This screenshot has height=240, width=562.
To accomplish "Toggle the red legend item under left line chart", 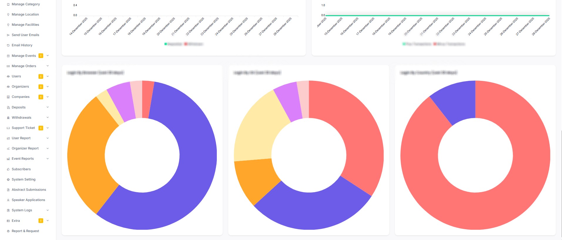I will click(x=194, y=44).
